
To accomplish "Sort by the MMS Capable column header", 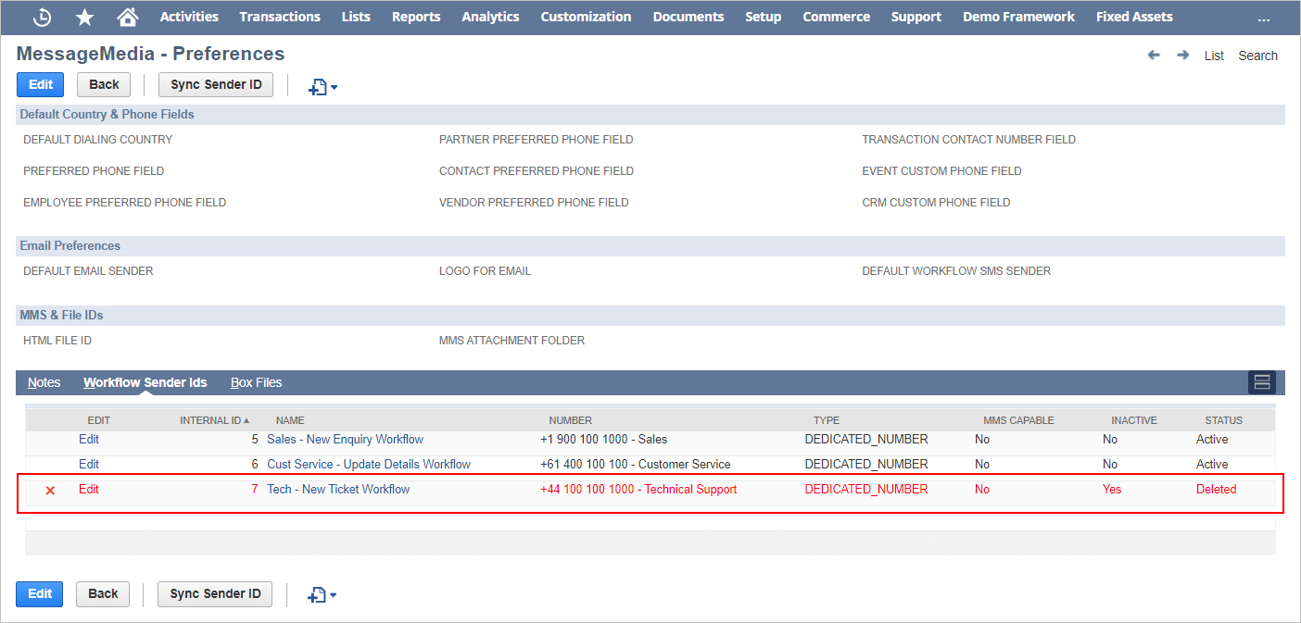I will pyautogui.click(x=1018, y=420).
